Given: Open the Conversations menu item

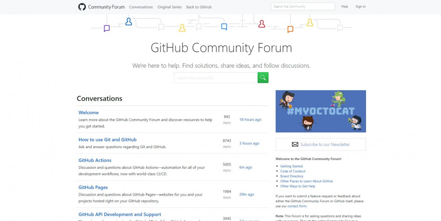Looking at the screenshot, I should pos(141,7).
